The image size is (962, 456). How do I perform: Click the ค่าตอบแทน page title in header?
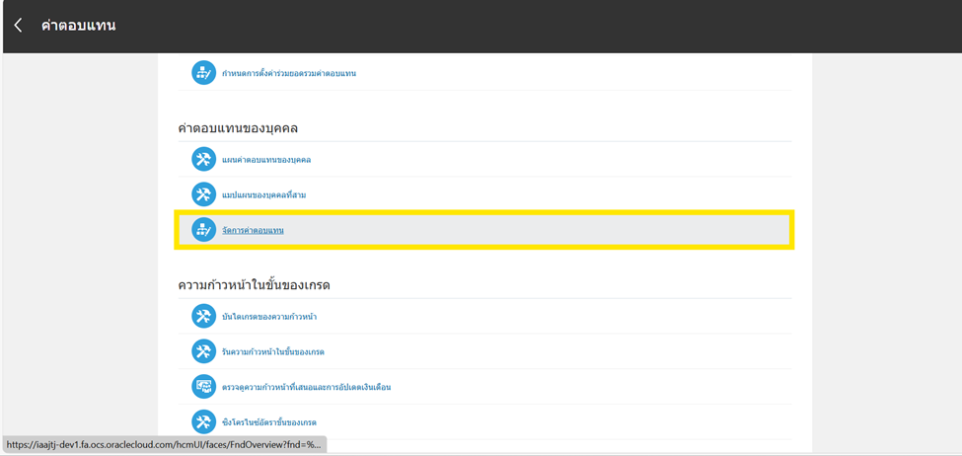click(79, 26)
